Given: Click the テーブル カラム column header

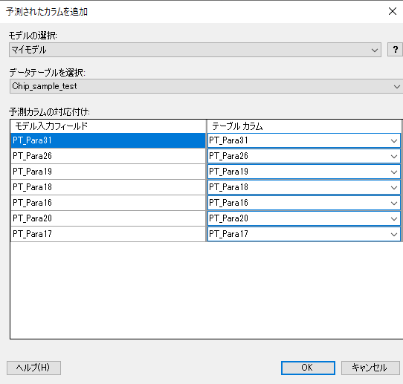Looking at the screenshot, I should (x=304, y=126).
